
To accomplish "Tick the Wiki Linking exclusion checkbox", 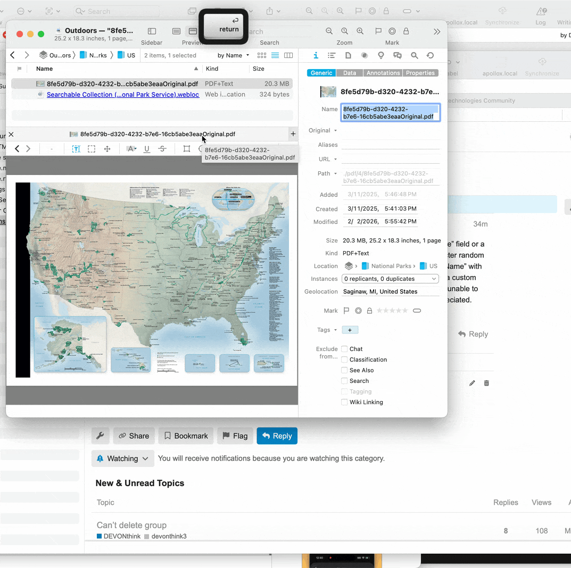I will coord(345,402).
